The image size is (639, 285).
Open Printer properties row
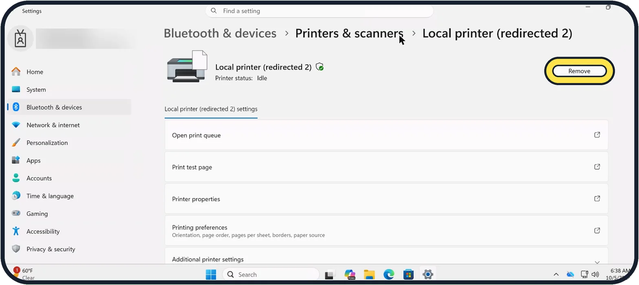click(386, 199)
